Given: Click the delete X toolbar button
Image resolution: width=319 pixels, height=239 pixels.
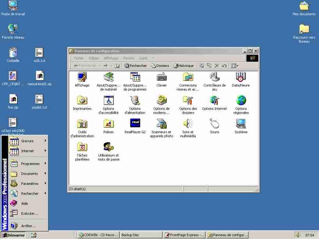Looking at the screenshot, I should [217, 66].
